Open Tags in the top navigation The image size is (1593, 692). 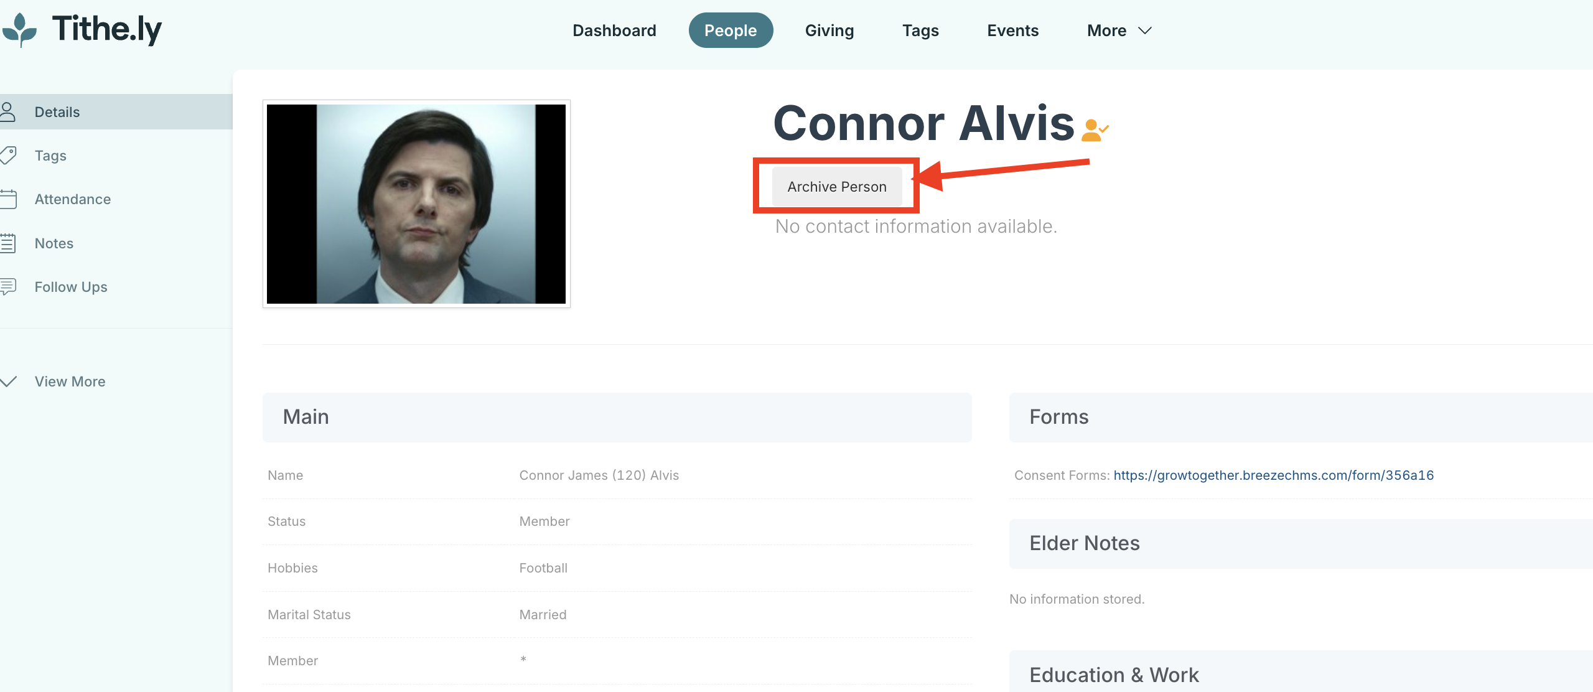tap(920, 30)
